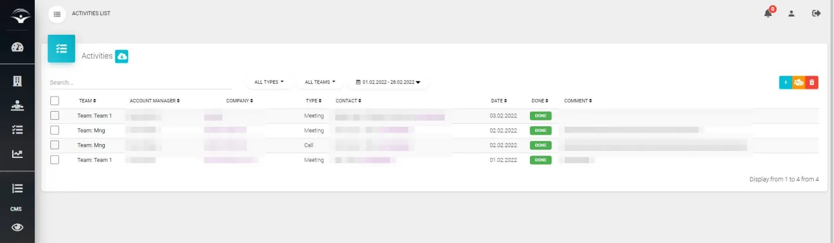Sort table by CONTACT column
834x243 pixels.
click(348, 101)
